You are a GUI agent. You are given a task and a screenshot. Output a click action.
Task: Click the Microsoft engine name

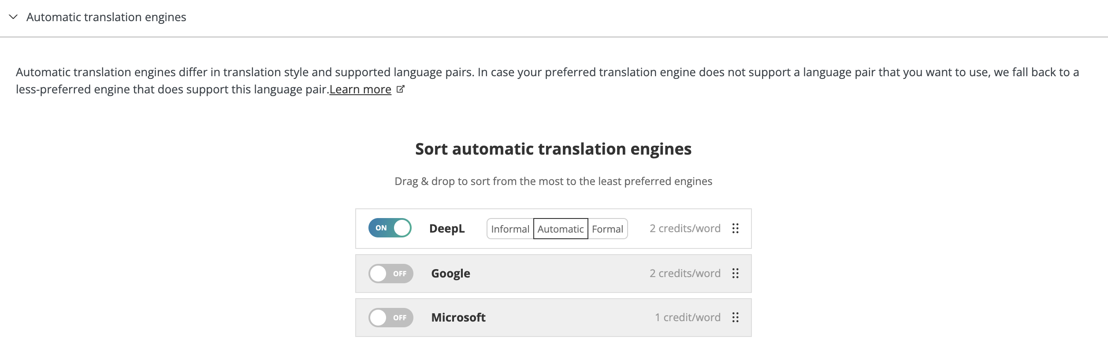tap(458, 318)
